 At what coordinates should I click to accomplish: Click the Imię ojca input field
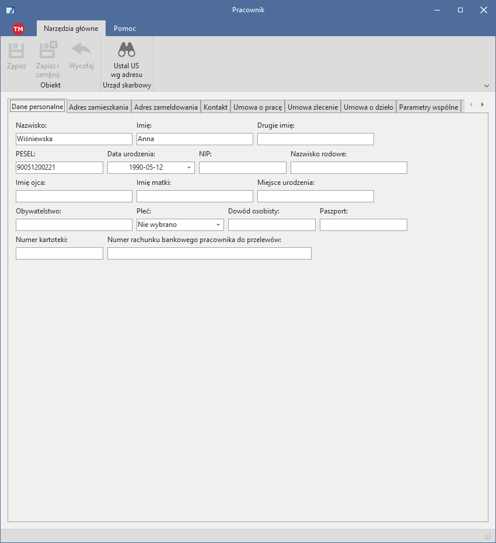[74, 197]
